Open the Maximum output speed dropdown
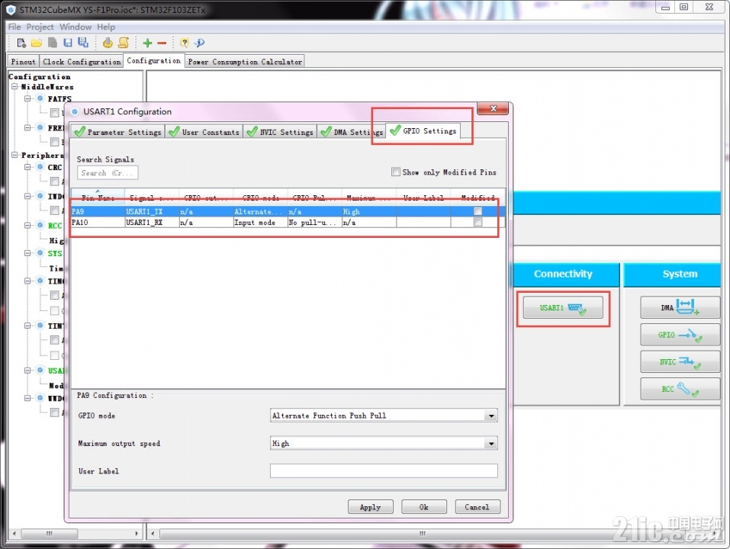 (x=491, y=443)
